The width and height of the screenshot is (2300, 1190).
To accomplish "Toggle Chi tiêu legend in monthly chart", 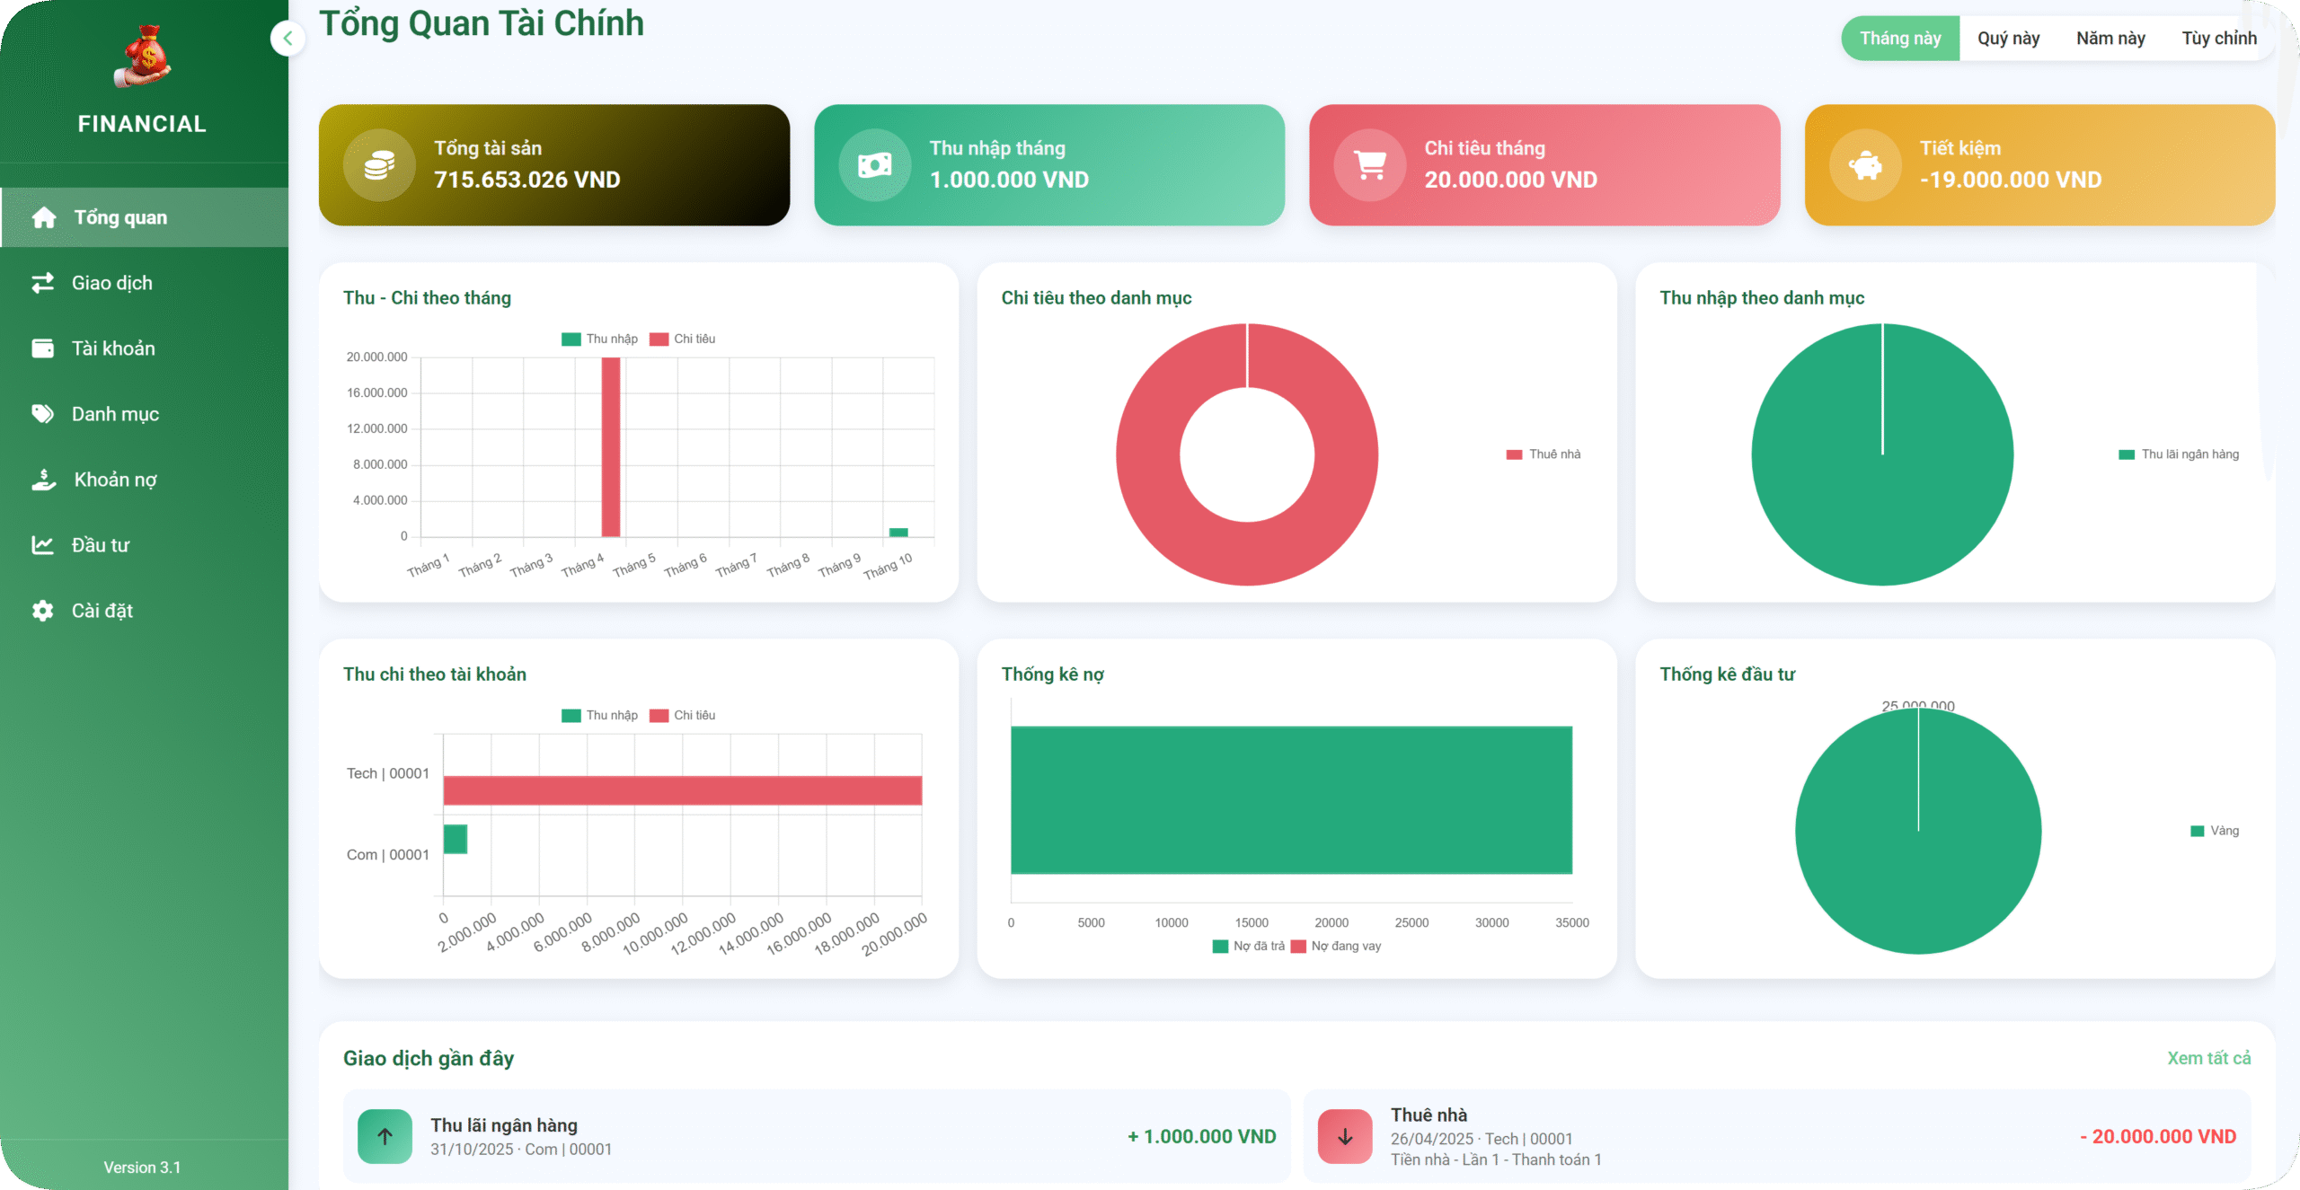I will coord(683,339).
